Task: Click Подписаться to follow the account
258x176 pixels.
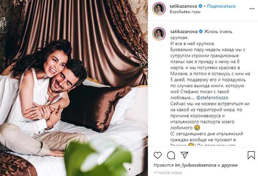Action: 221,6
